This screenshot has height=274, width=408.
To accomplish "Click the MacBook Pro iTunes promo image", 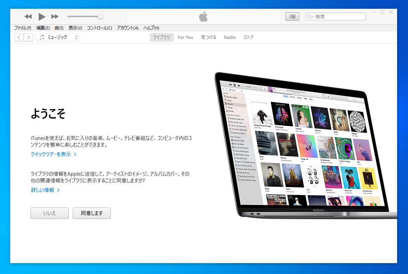I will pyautogui.click(x=306, y=145).
